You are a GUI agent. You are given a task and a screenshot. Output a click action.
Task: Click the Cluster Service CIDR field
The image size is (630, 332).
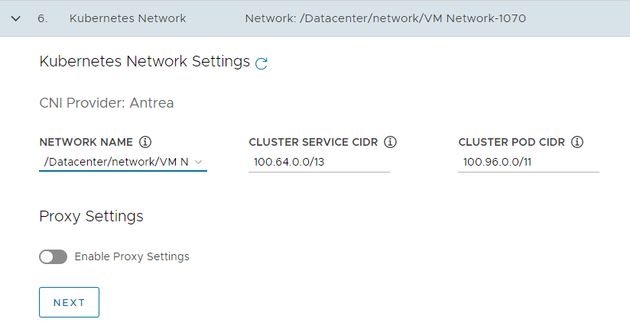pyautogui.click(x=319, y=162)
